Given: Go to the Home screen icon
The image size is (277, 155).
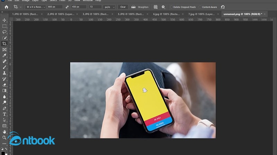Looking at the screenshot, I should click(6, 7).
